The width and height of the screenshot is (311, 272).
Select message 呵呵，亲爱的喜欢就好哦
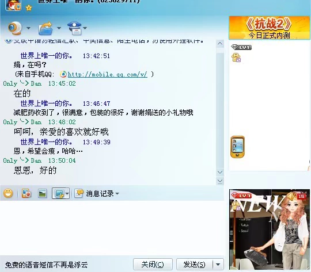[61, 132]
